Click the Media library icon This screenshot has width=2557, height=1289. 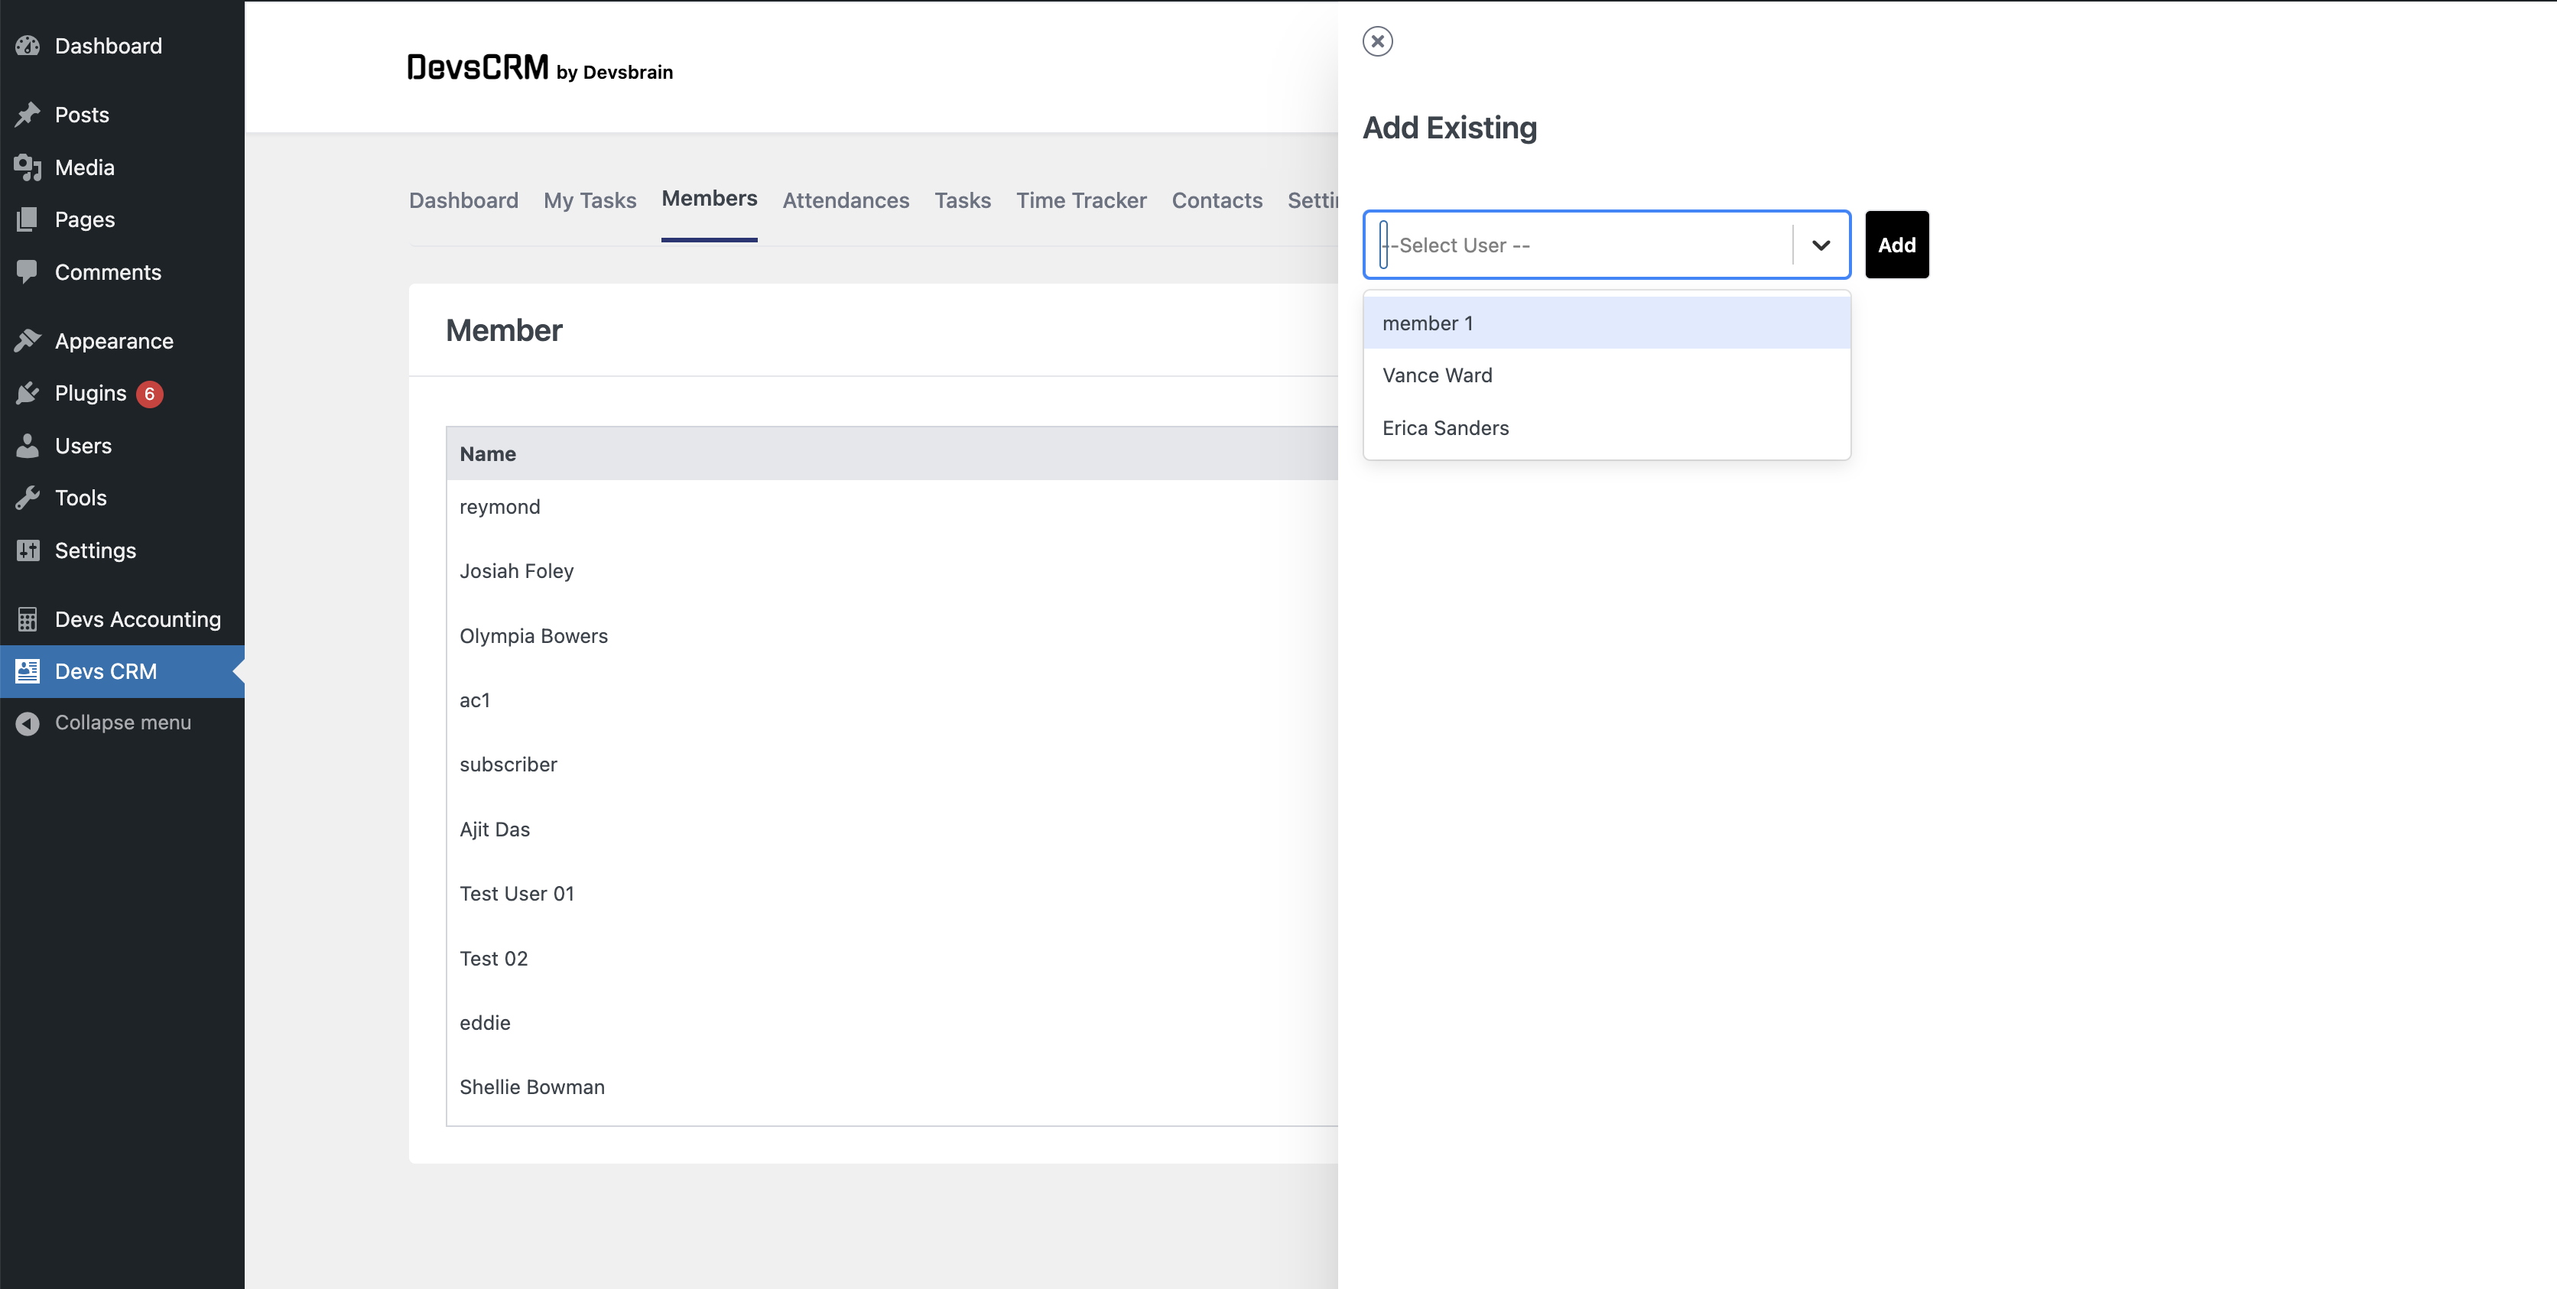coord(28,167)
